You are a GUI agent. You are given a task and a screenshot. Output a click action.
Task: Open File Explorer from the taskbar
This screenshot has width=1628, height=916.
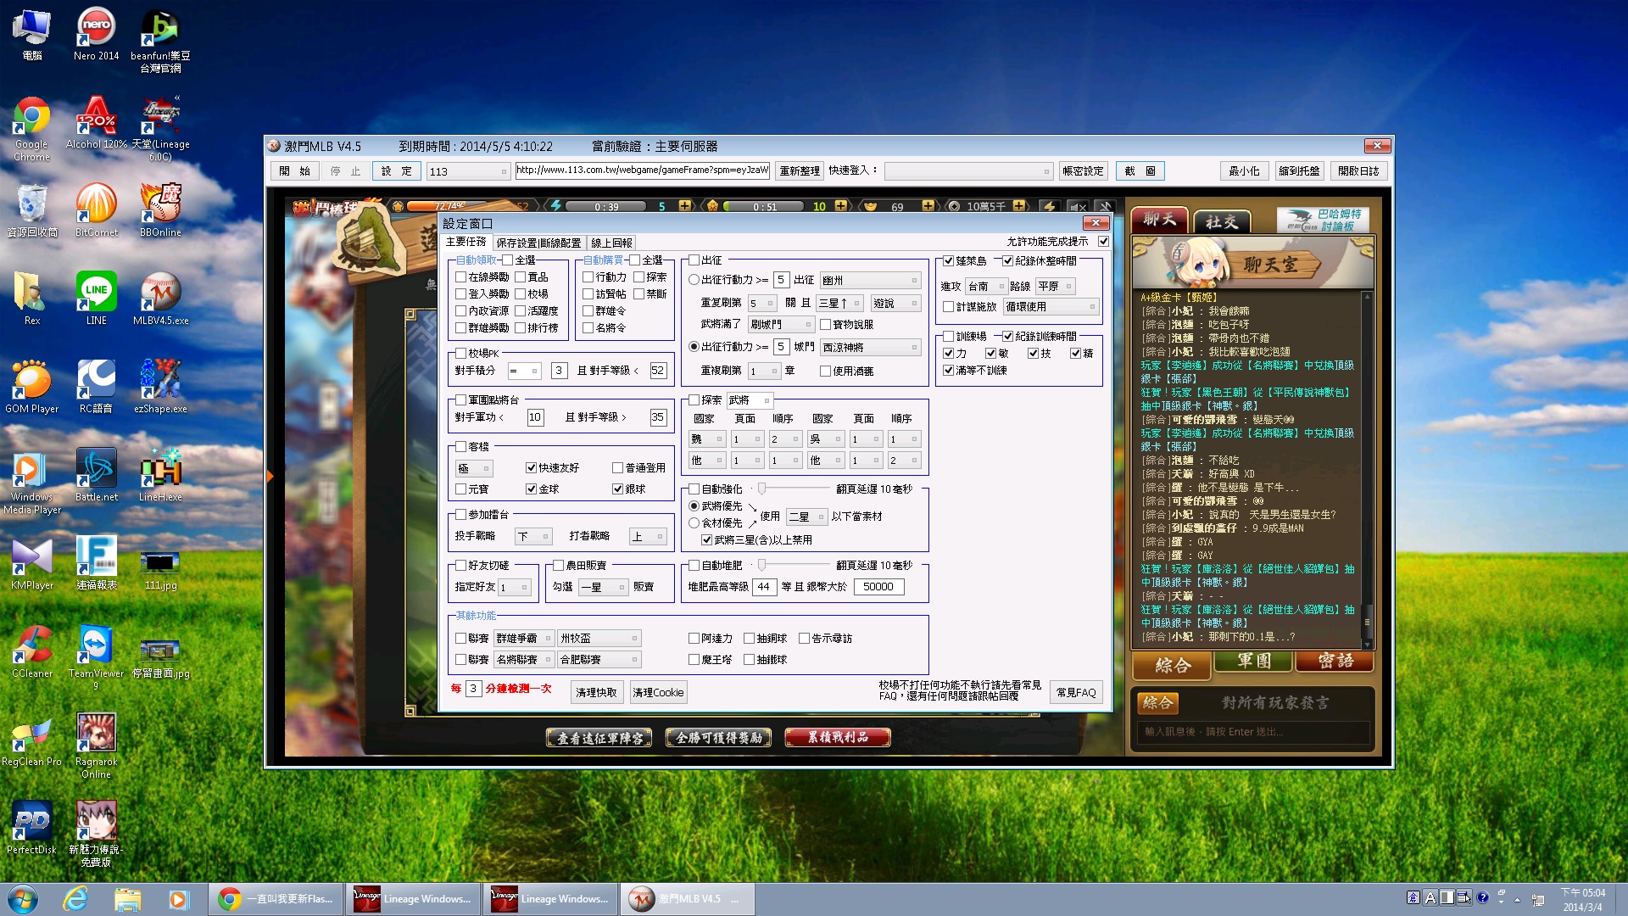coord(127,899)
